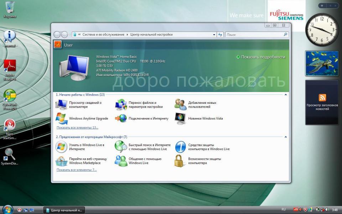
Task: Click the sidebar next gadgets arrow
Action: pos(336,6)
